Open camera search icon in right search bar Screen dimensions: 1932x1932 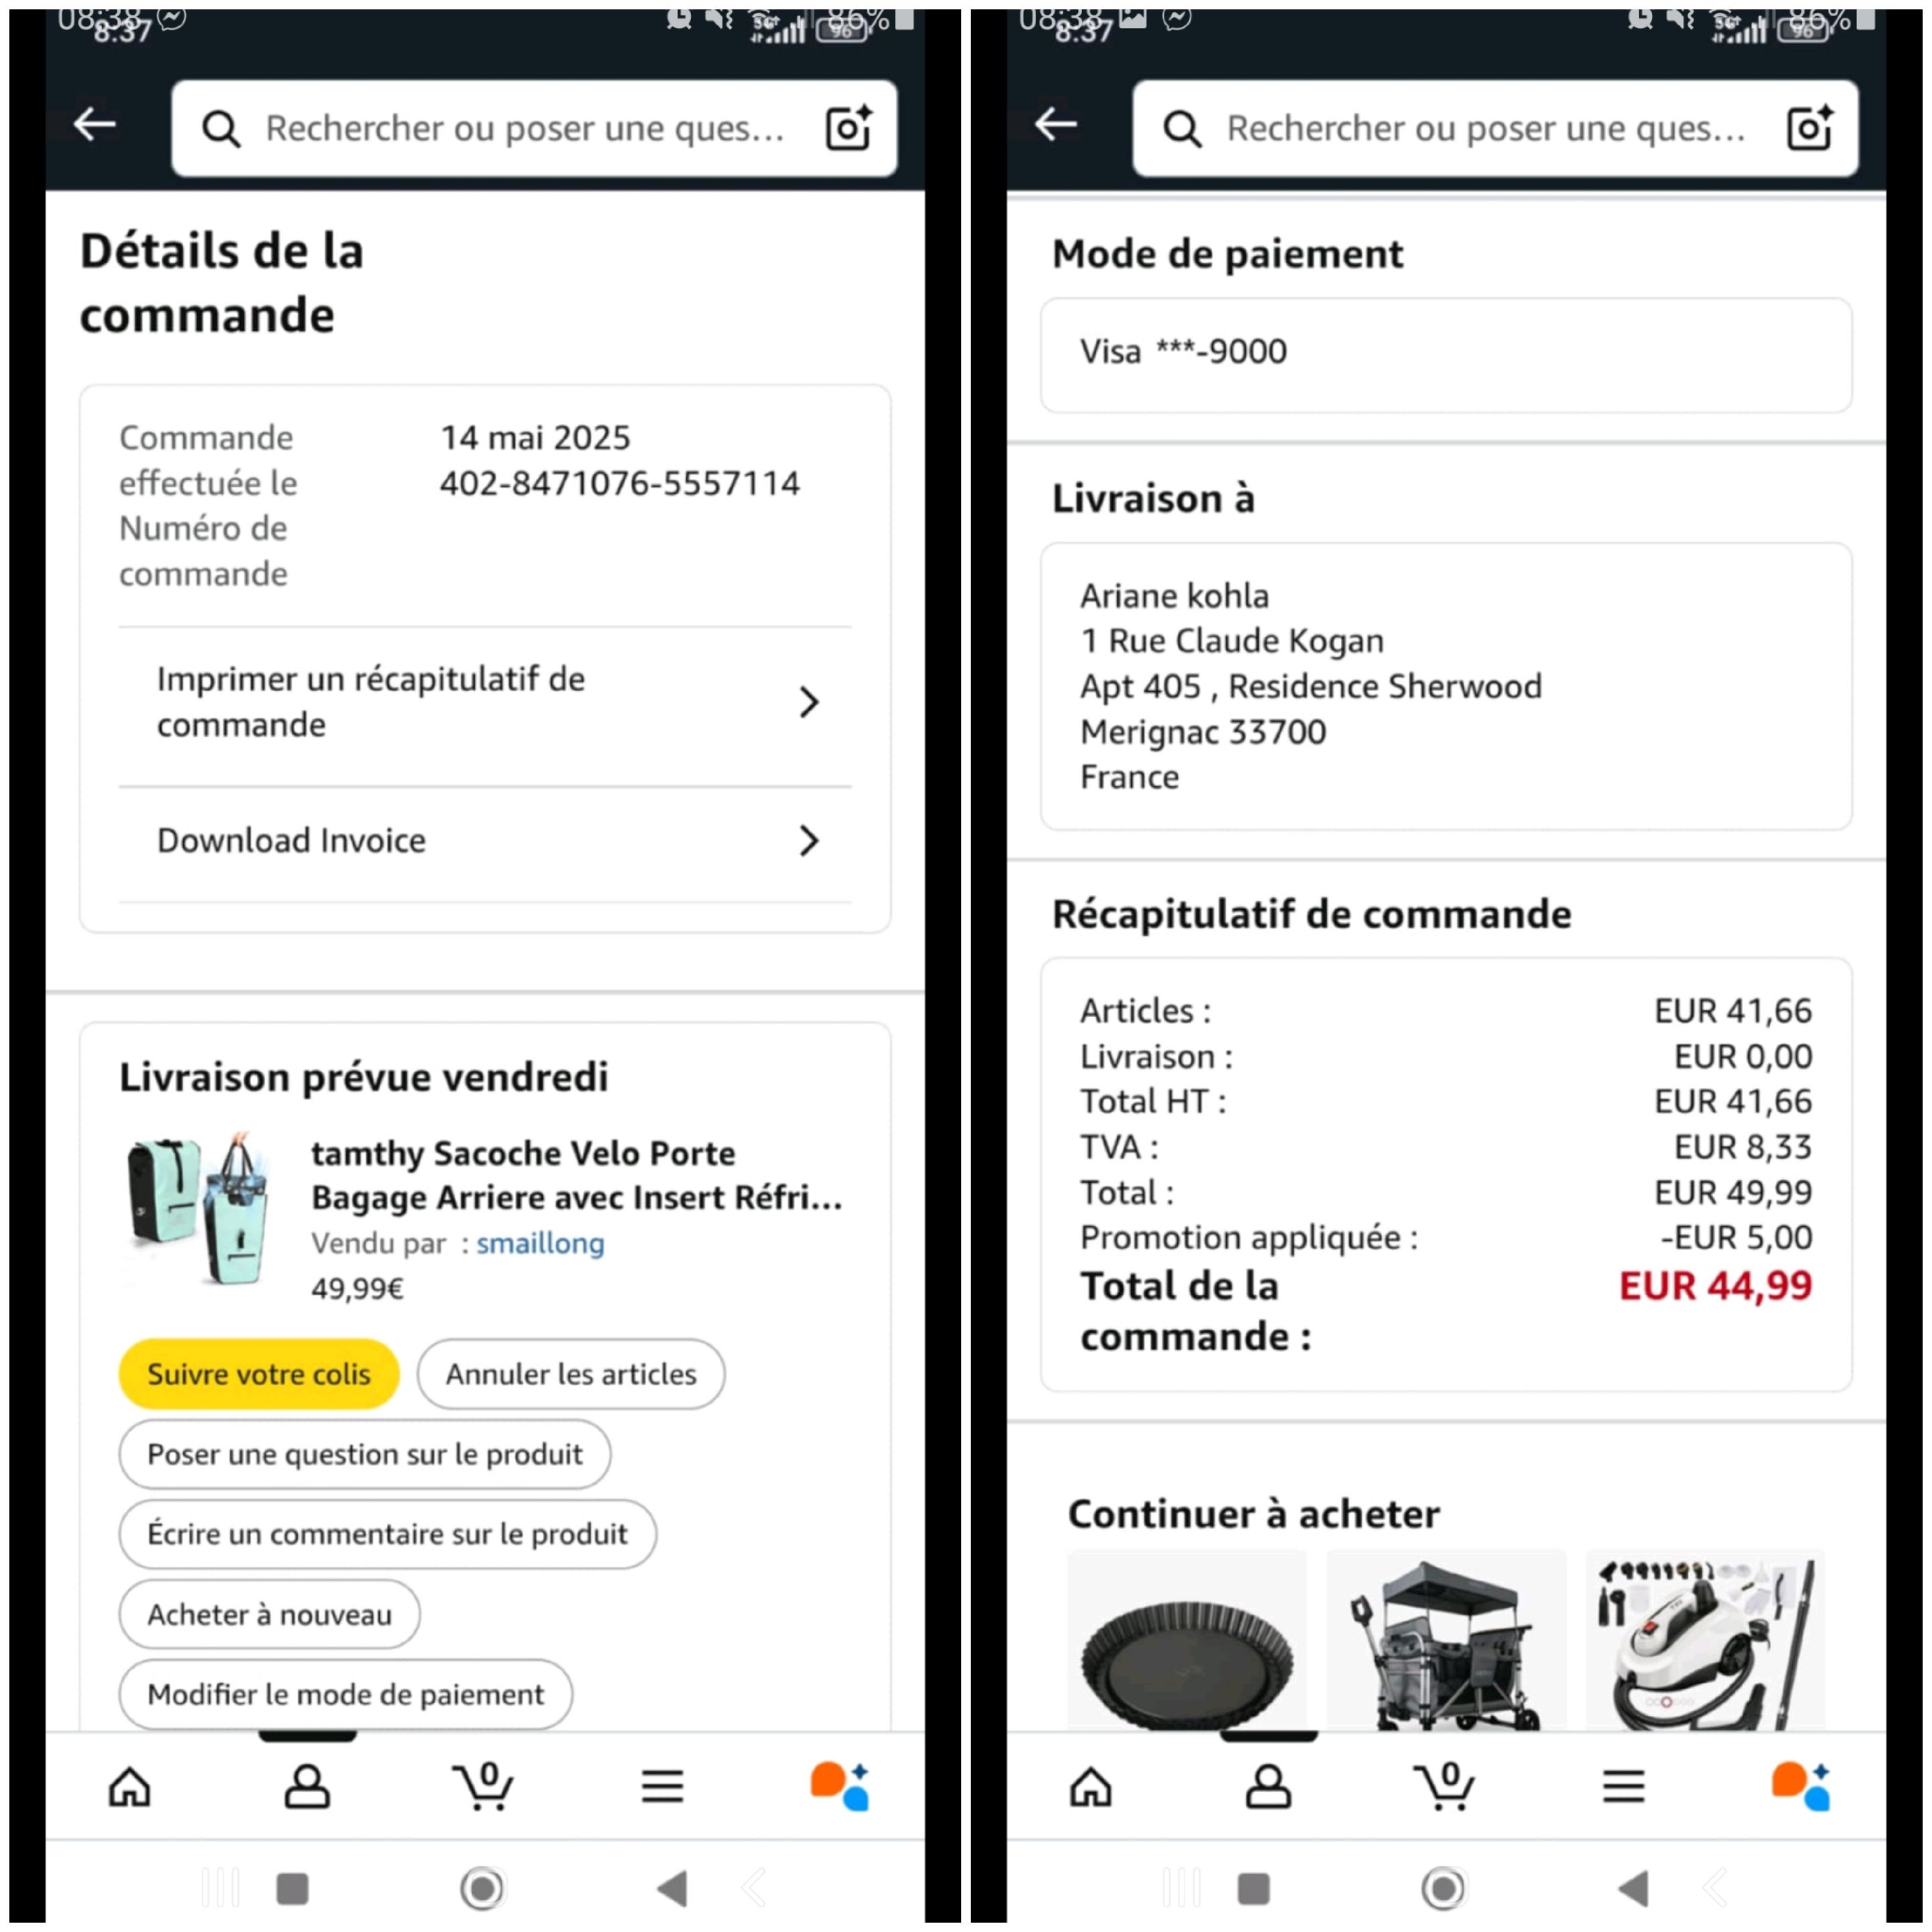1810,128
